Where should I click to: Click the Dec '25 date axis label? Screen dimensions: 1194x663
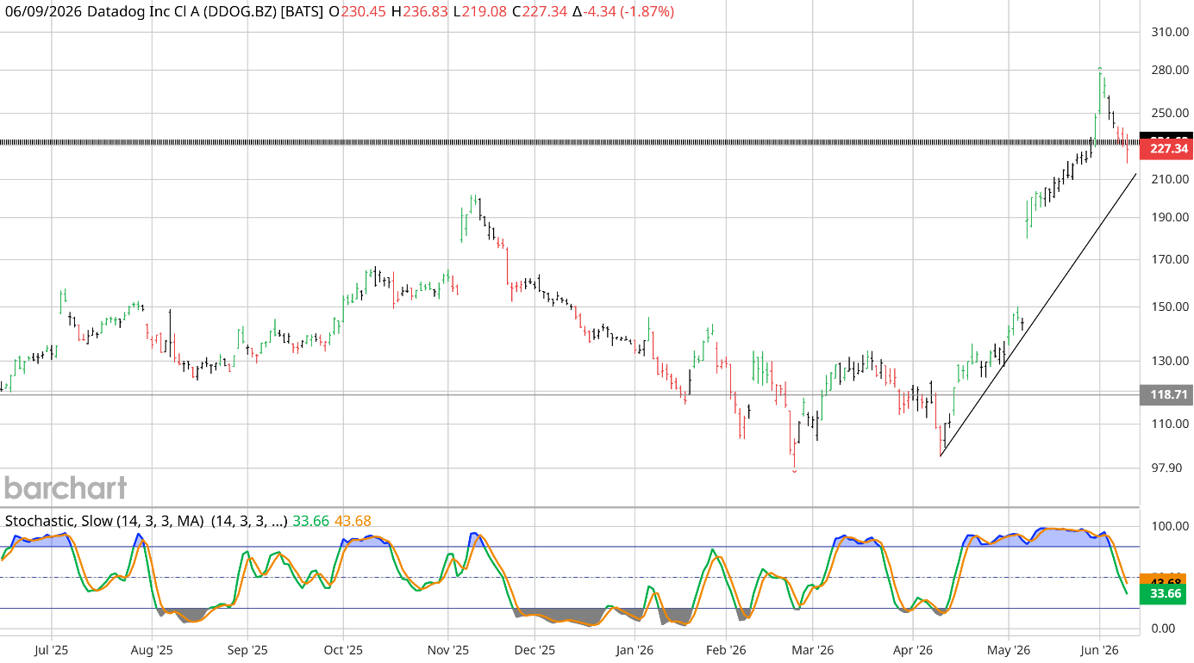click(534, 650)
